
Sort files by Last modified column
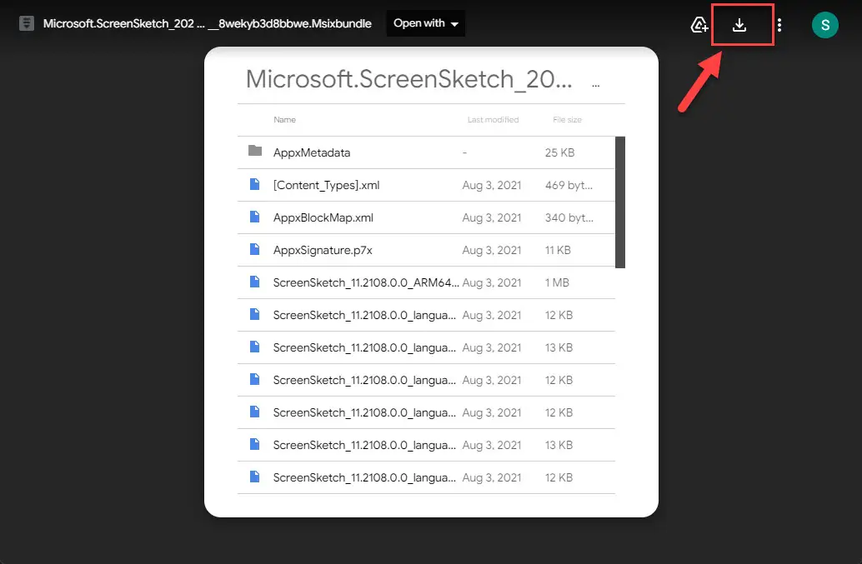493,119
